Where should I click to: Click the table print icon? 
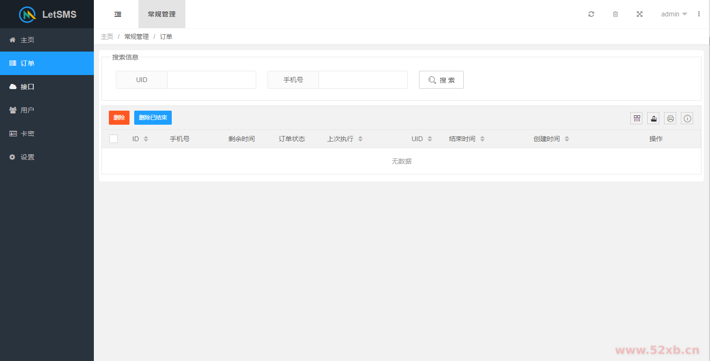(x=670, y=119)
